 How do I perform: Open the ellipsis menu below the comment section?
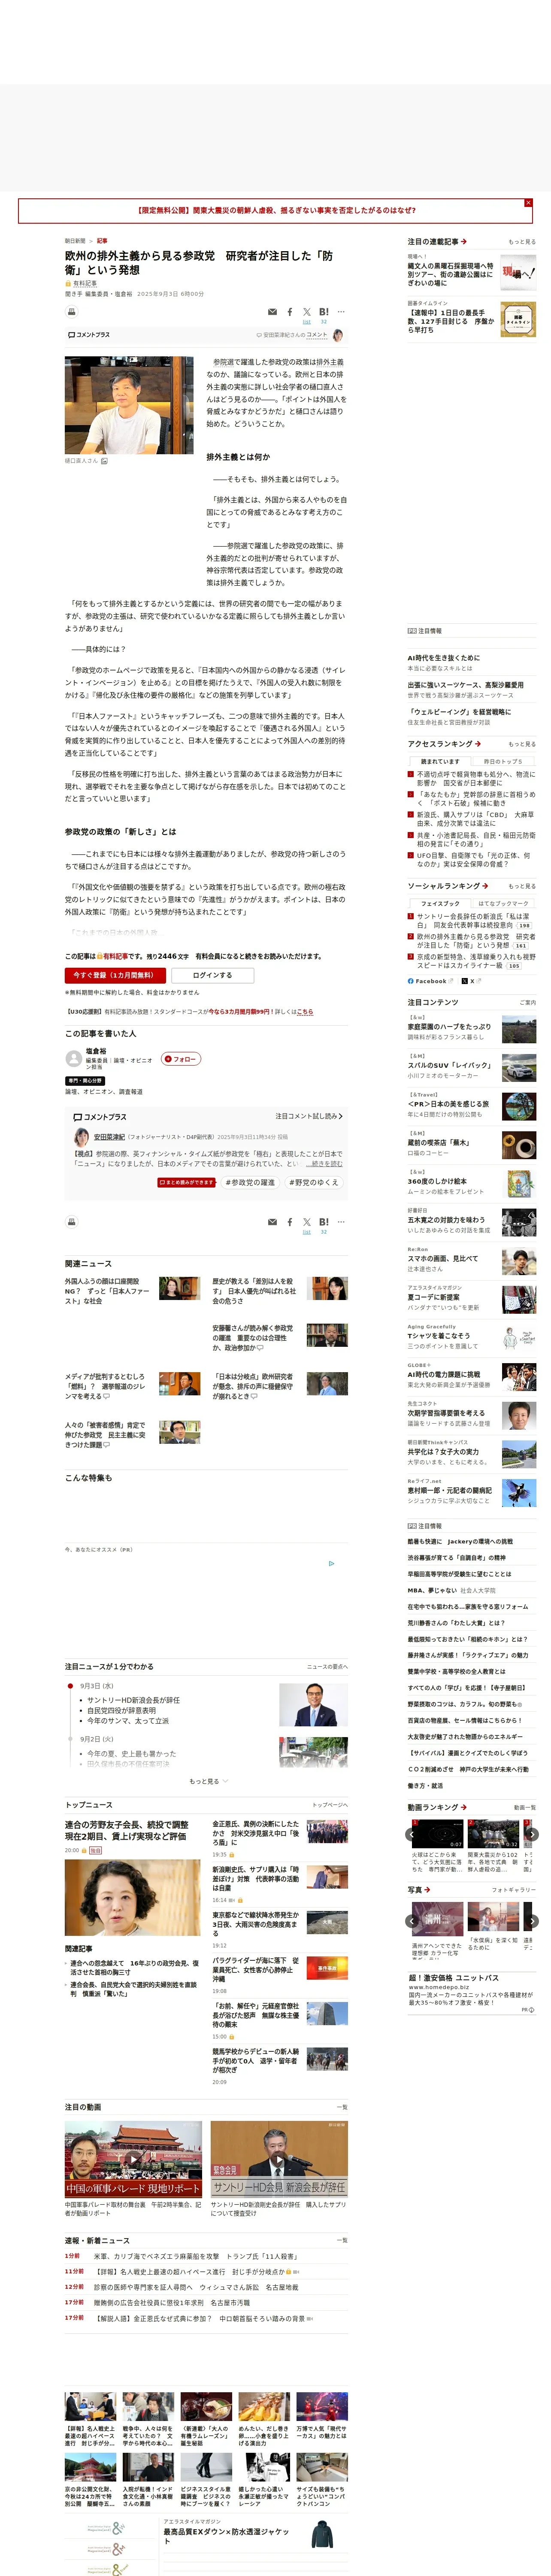click(x=341, y=1221)
